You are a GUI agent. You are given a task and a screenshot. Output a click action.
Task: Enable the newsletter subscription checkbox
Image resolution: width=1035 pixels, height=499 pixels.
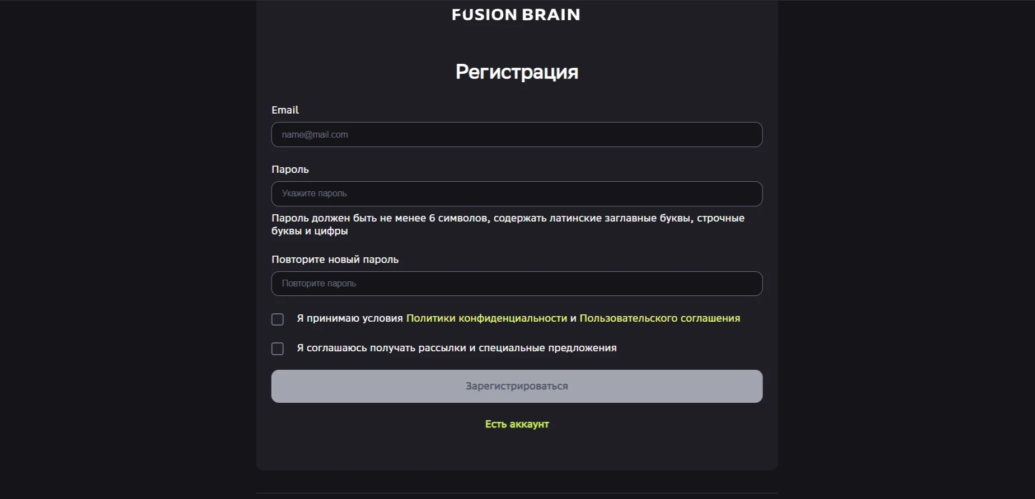[x=278, y=349]
